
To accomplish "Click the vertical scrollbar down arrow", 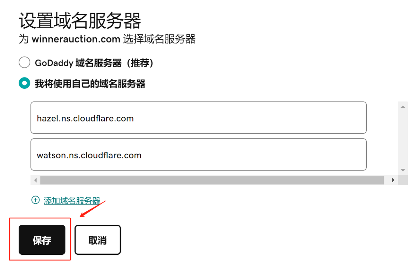I will tap(403, 170).
